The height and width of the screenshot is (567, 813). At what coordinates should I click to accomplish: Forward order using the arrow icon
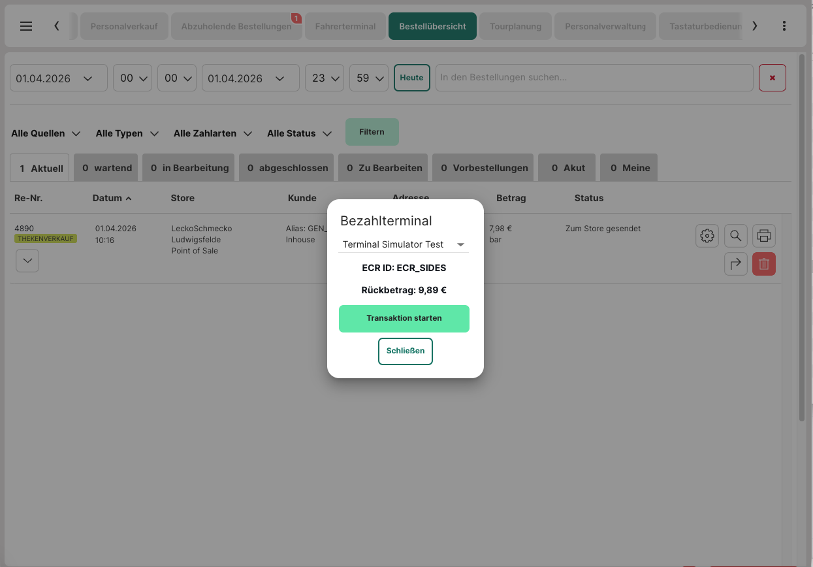[736, 264]
